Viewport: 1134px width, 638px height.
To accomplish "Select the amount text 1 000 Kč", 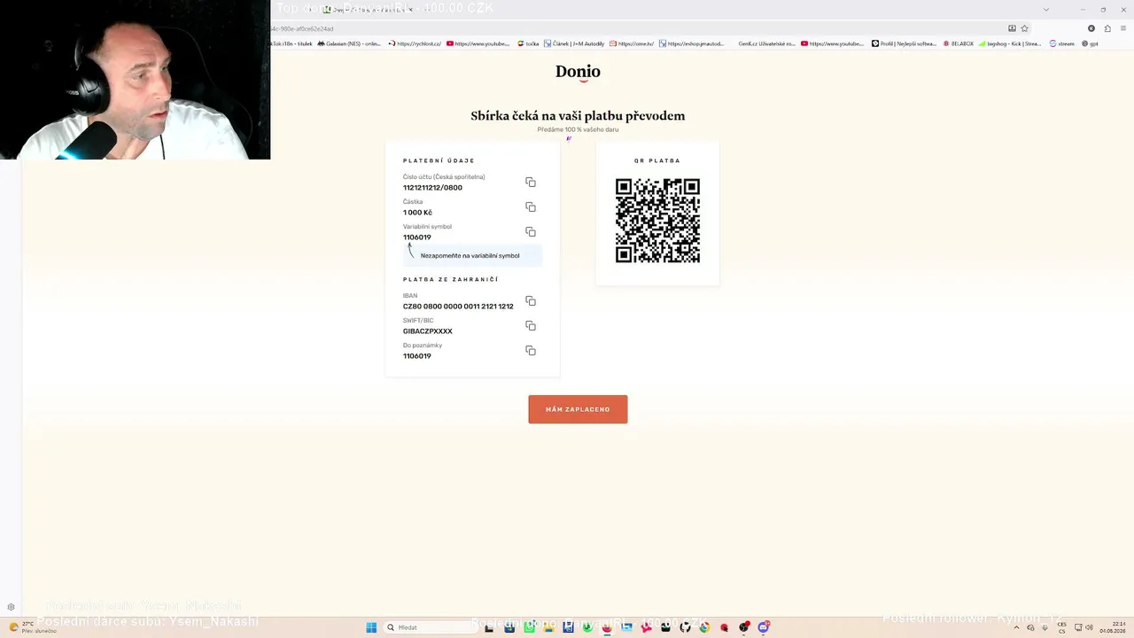I will [417, 213].
